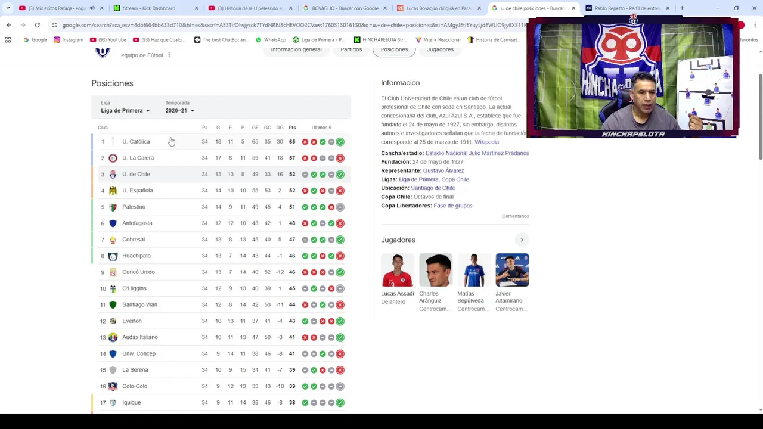Reload the page with the refresh icon
Screen dimensions: 763x429
(37, 25)
